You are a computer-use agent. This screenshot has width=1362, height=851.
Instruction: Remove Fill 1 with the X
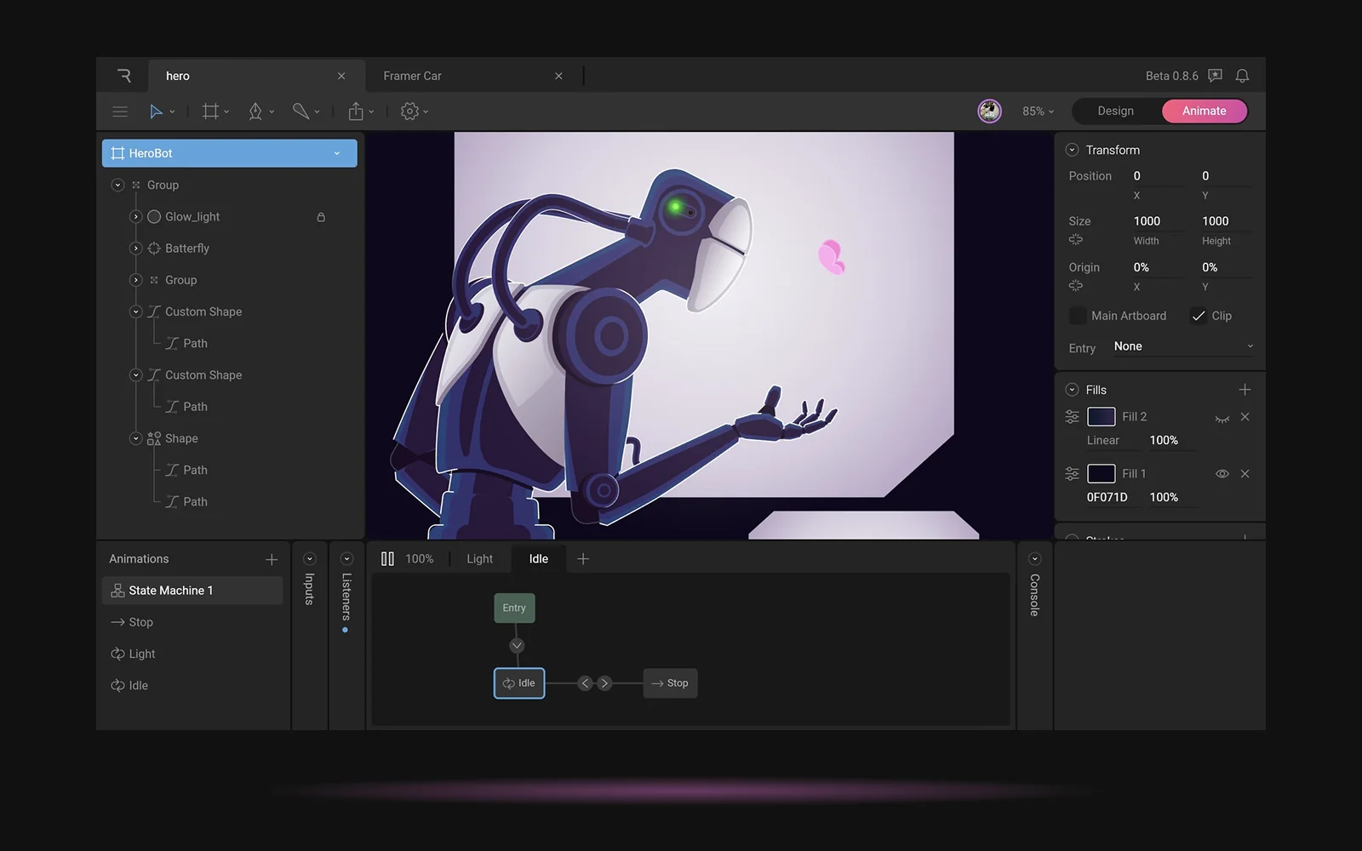coord(1245,474)
